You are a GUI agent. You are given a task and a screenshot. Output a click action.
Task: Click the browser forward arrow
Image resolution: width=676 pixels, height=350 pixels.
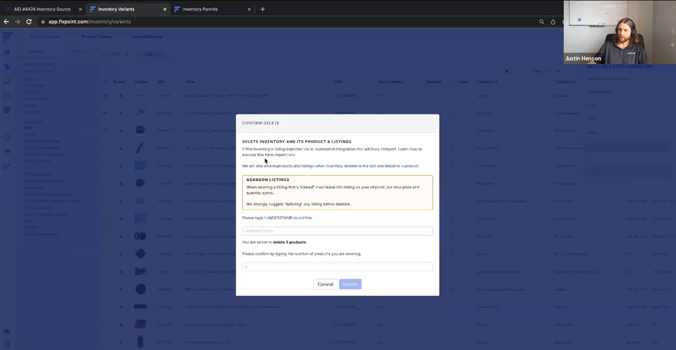(x=18, y=21)
